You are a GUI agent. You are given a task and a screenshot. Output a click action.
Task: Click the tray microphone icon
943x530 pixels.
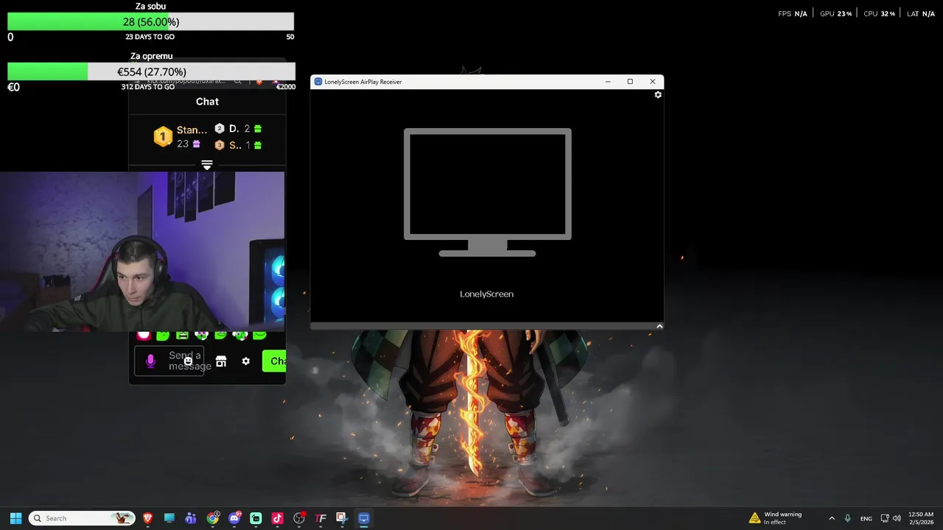coord(848,518)
